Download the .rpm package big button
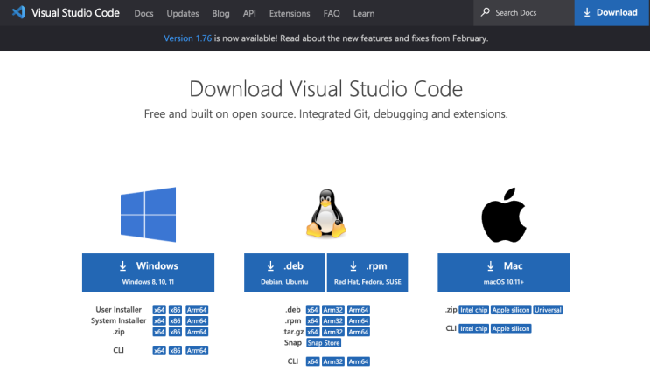 [x=367, y=272]
